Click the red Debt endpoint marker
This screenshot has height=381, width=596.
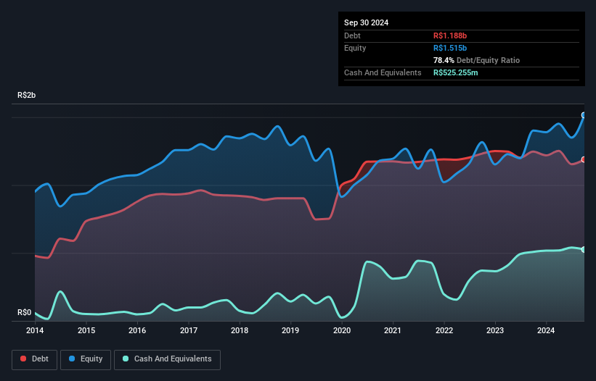(x=584, y=159)
